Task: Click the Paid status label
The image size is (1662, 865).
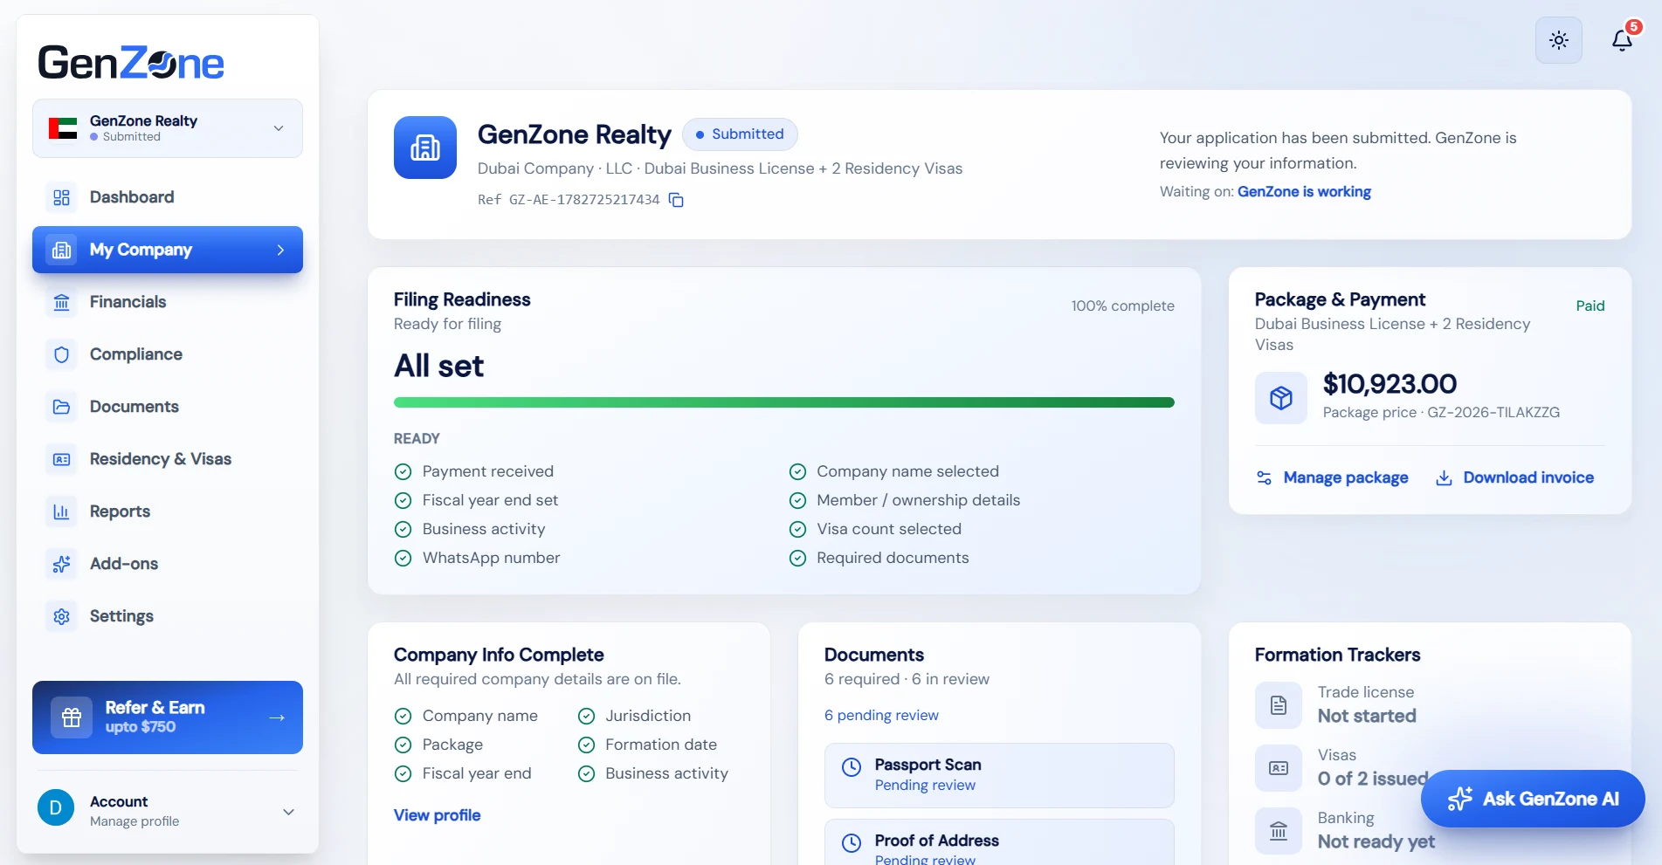Action: pos(1590,305)
